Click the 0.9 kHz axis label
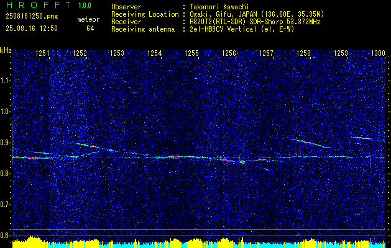This screenshot has width=391, height=248. click(5, 143)
